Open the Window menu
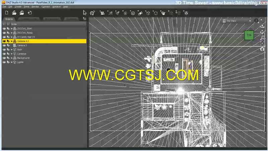Screen dimensions: 268x151 (x=56, y=7)
